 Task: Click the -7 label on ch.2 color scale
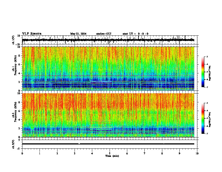(x=207, y=133)
